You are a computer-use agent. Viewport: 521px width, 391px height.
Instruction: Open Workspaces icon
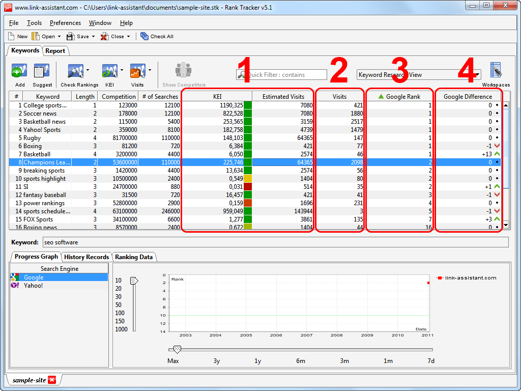[x=496, y=70]
